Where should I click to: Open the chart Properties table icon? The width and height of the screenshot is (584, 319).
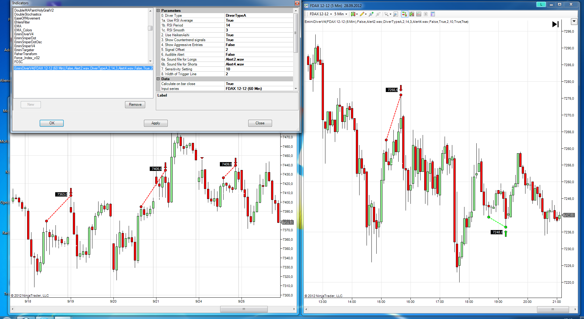pos(433,14)
